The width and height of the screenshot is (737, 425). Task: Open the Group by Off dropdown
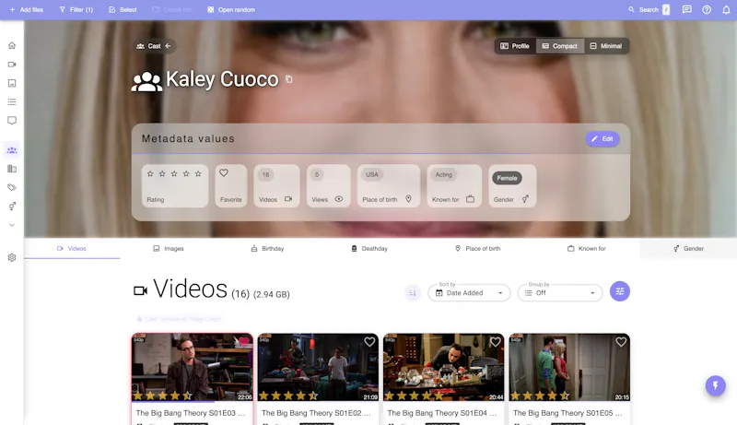560,293
